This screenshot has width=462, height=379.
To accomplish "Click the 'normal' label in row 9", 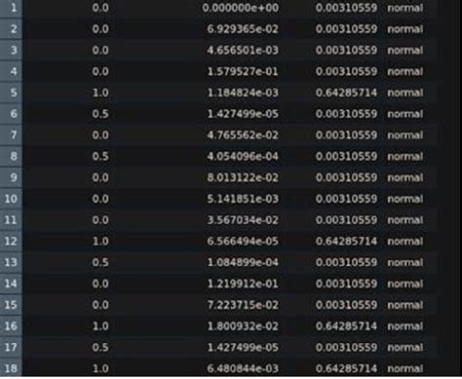I will pos(405,177).
